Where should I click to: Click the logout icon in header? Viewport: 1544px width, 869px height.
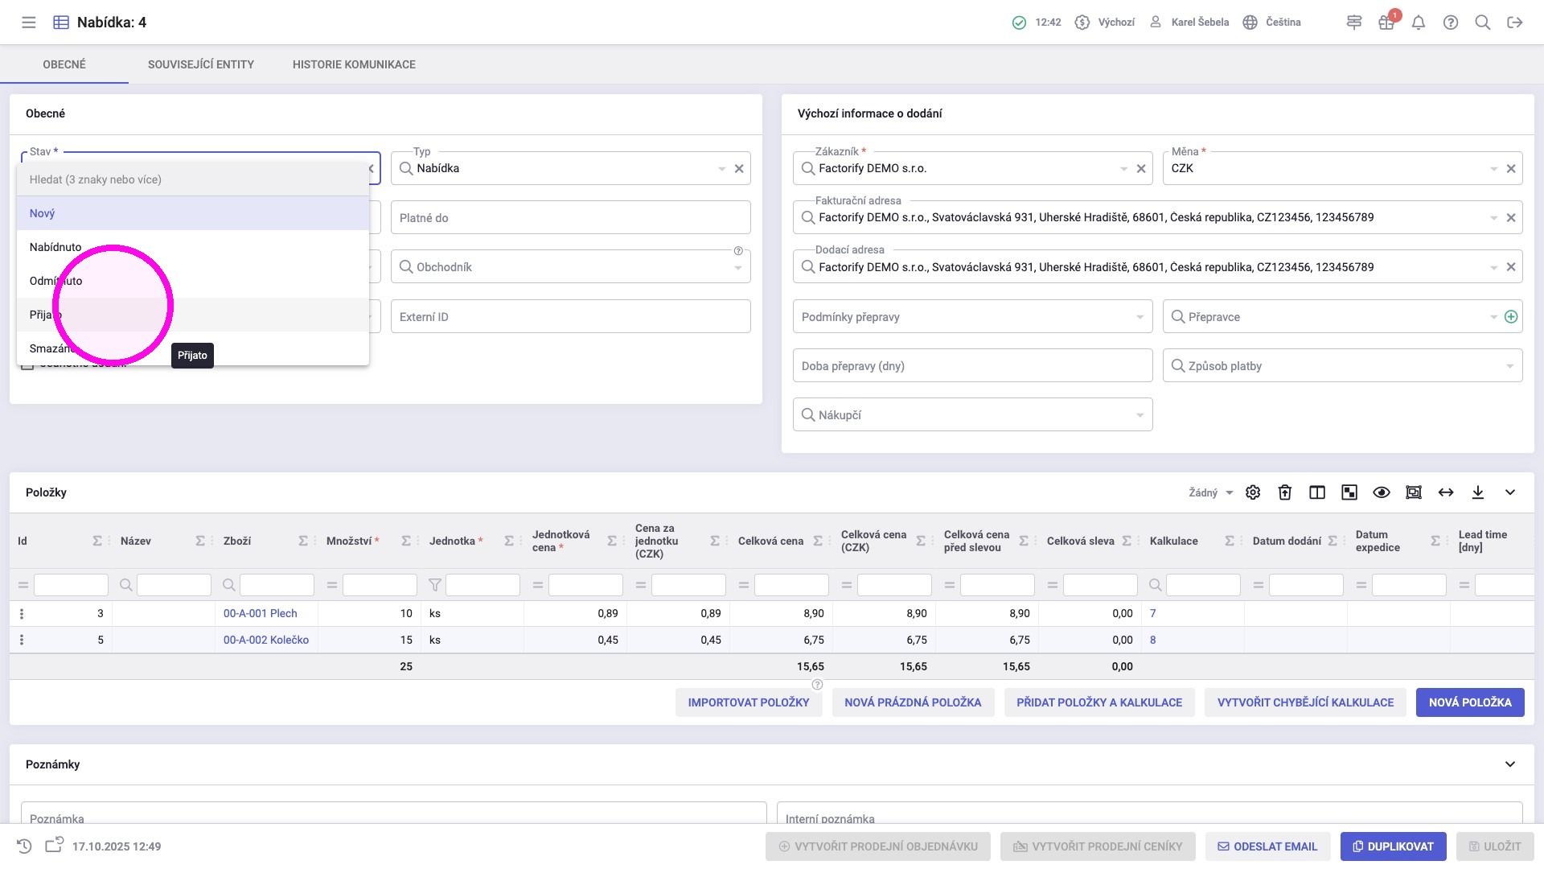(x=1515, y=23)
